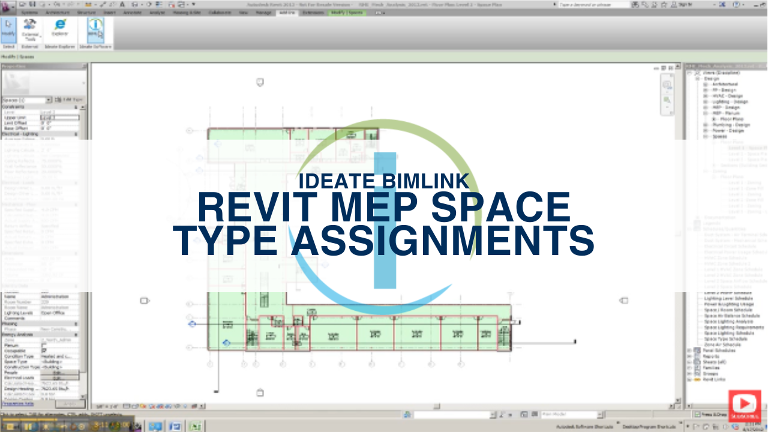The image size is (768, 432).
Task: Switch to the Manage ribbon tab
Action: click(263, 12)
